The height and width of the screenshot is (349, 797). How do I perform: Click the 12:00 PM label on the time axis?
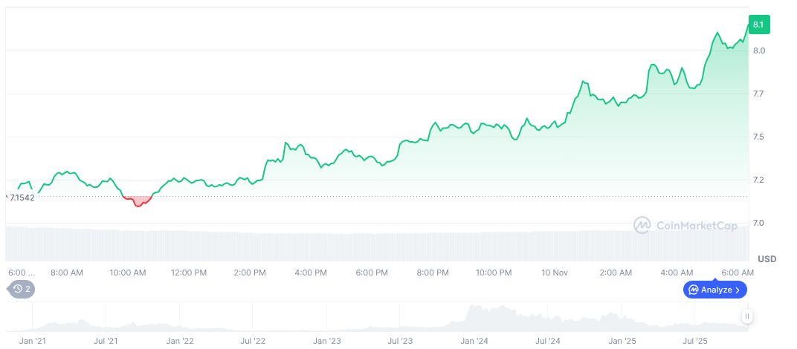(x=189, y=273)
